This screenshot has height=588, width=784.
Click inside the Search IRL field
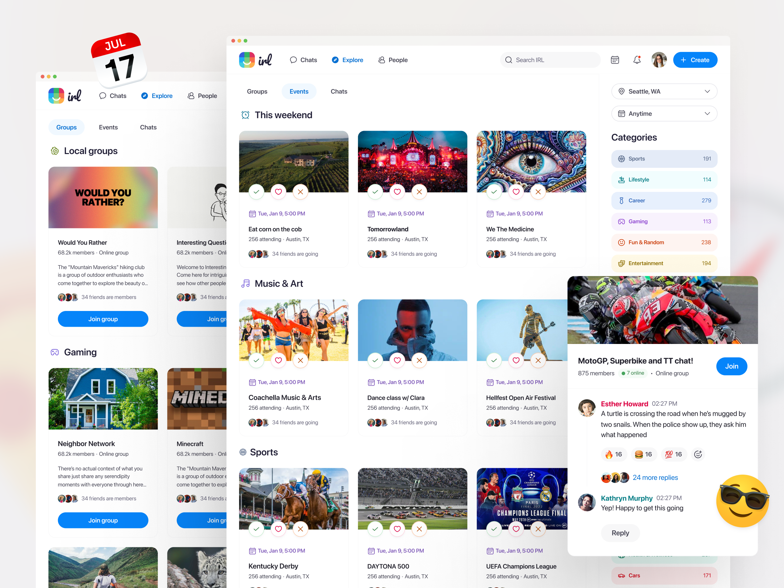tap(549, 60)
